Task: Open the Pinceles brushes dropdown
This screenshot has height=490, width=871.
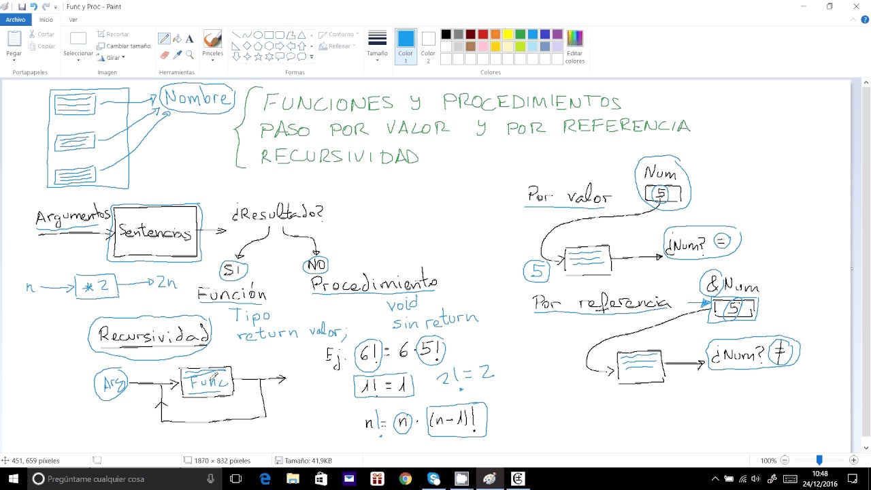Action: pos(212,60)
